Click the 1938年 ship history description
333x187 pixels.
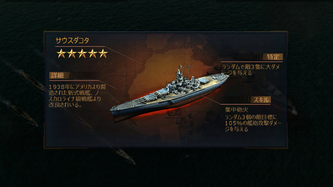tap(77, 96)
